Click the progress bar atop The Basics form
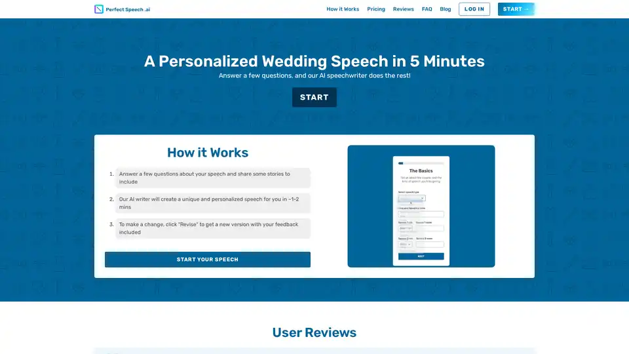Image resolution: width=629 pixels, height=354 pixels. coord(421,163)
